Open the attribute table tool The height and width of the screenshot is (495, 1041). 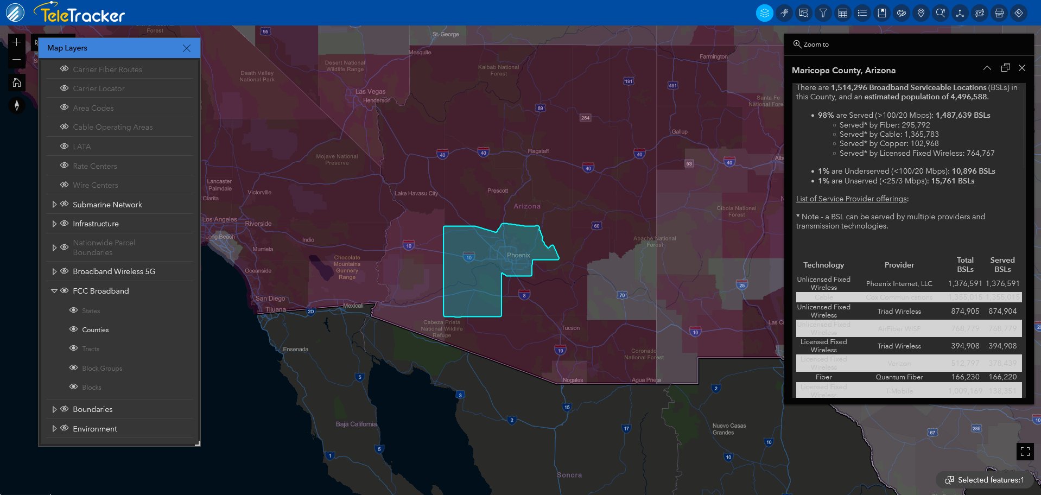tap(843, 12)
